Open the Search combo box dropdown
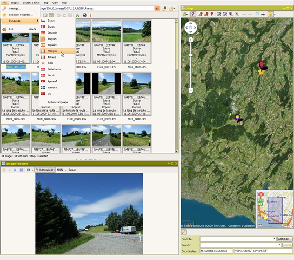The width and height of the screenshot is (294, 260). click(279, 245)
